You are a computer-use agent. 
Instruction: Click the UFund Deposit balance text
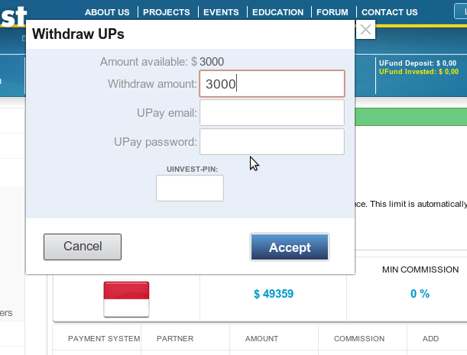pos(417,63)
